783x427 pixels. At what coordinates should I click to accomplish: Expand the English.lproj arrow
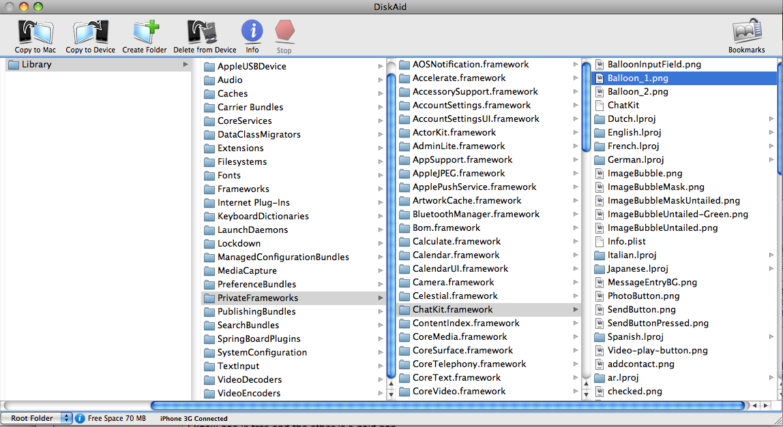(x=771, y=133)
